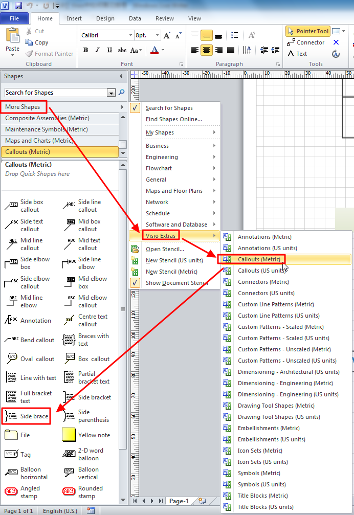Select Align Bottom vertical alignment
354x515 pixels.
(218, 35)
